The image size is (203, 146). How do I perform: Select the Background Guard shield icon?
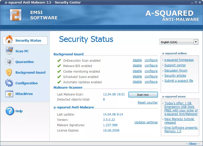tap(9, 72)
